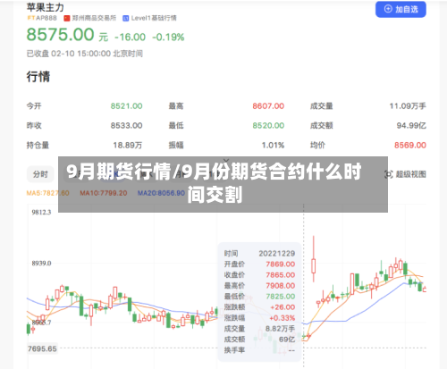The height and width of the screenshot is (369, 447).
Task: Click the 郑州商品交易所 exchange label
Action: [x=94, y=18]
